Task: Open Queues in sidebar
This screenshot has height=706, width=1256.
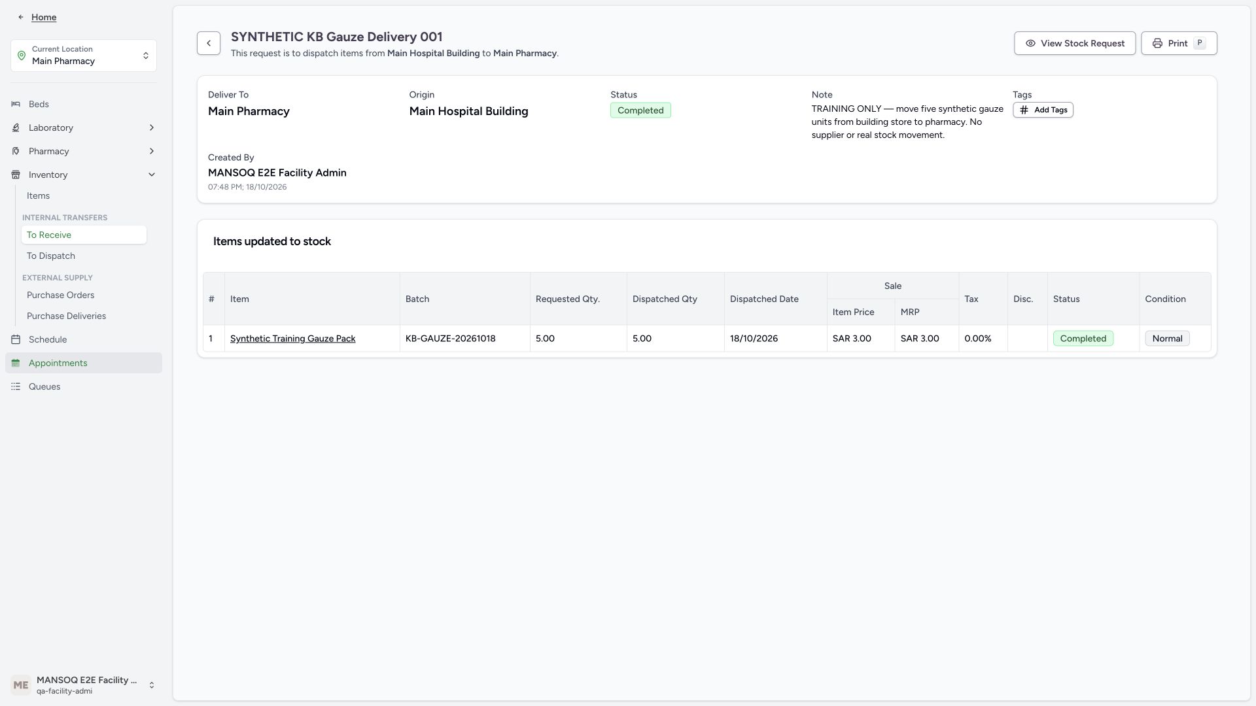Action: coord(84,386)
